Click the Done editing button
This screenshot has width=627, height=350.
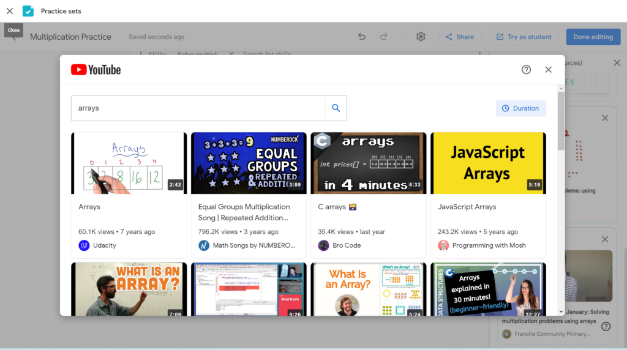(x=593, y=37)
